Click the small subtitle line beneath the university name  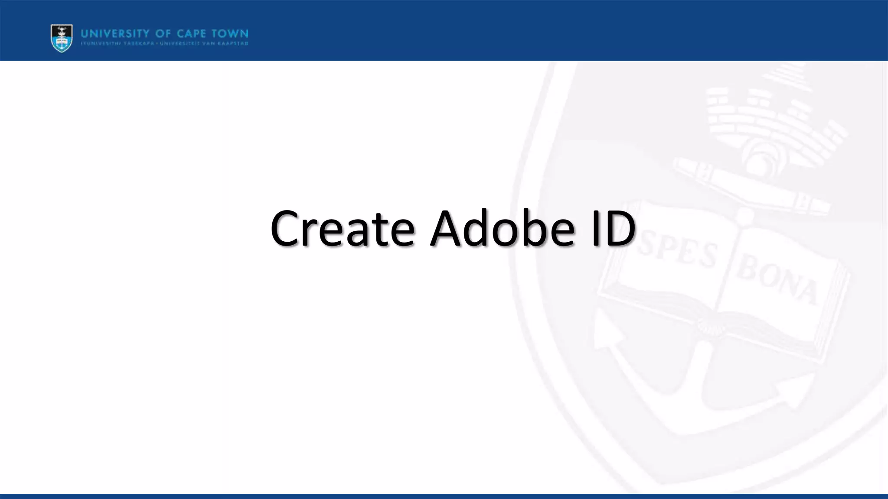click(x=165, y=44)
